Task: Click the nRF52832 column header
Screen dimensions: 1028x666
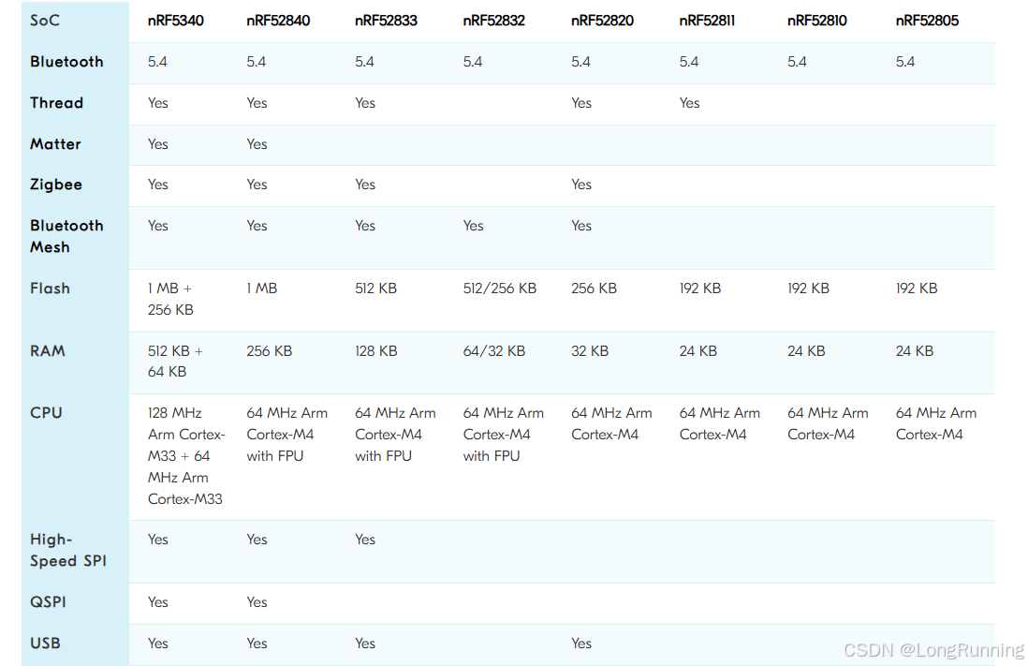Action: pyautogui.click(x=493, y=21)
